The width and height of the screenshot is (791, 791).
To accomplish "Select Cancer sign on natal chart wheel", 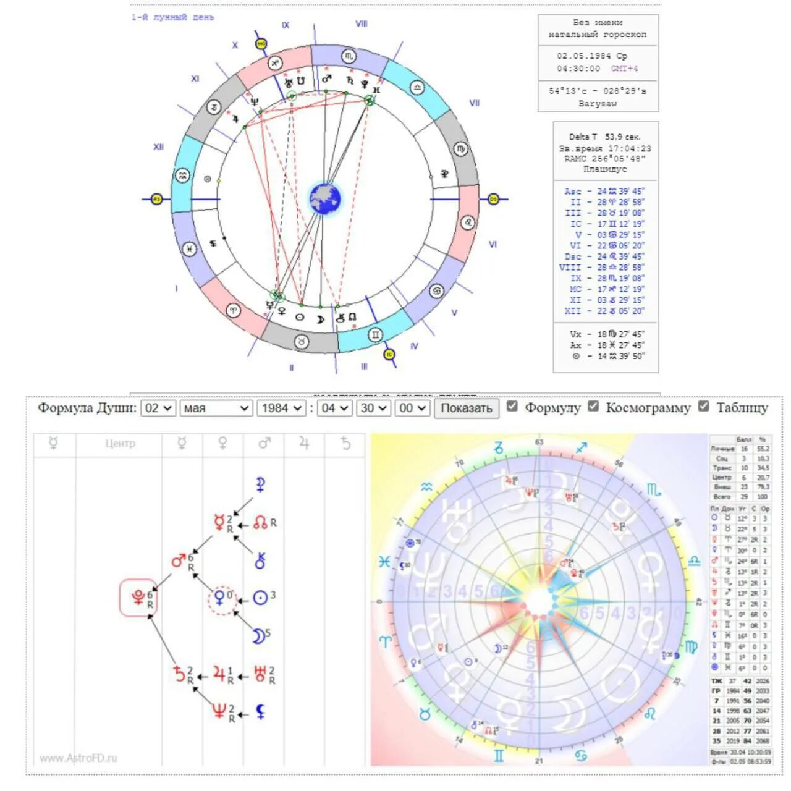I will tap(437, 290).
